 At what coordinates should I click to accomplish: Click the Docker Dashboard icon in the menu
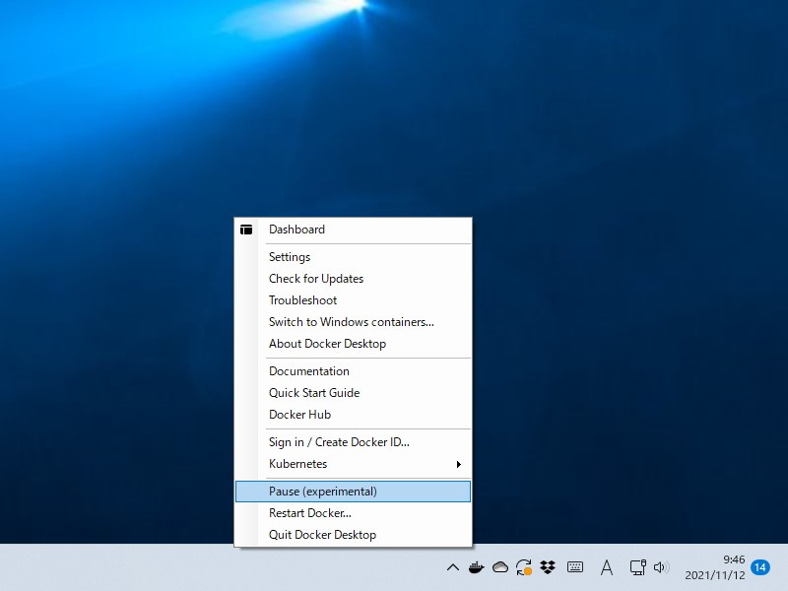click(x=247, y=230)
